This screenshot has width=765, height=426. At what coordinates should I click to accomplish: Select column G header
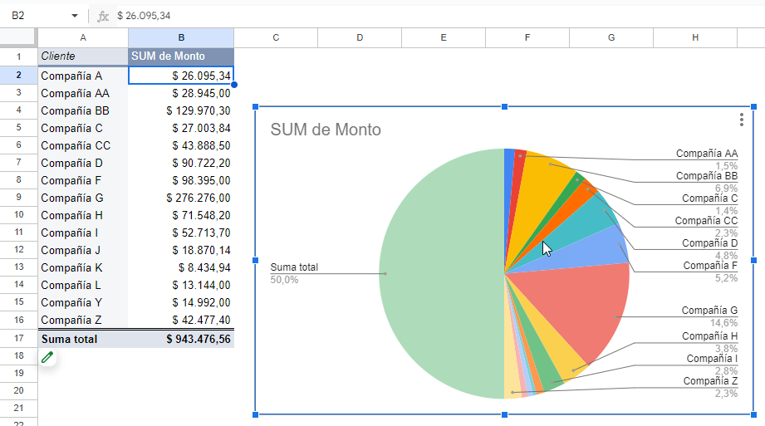click(x=611, y=37)
